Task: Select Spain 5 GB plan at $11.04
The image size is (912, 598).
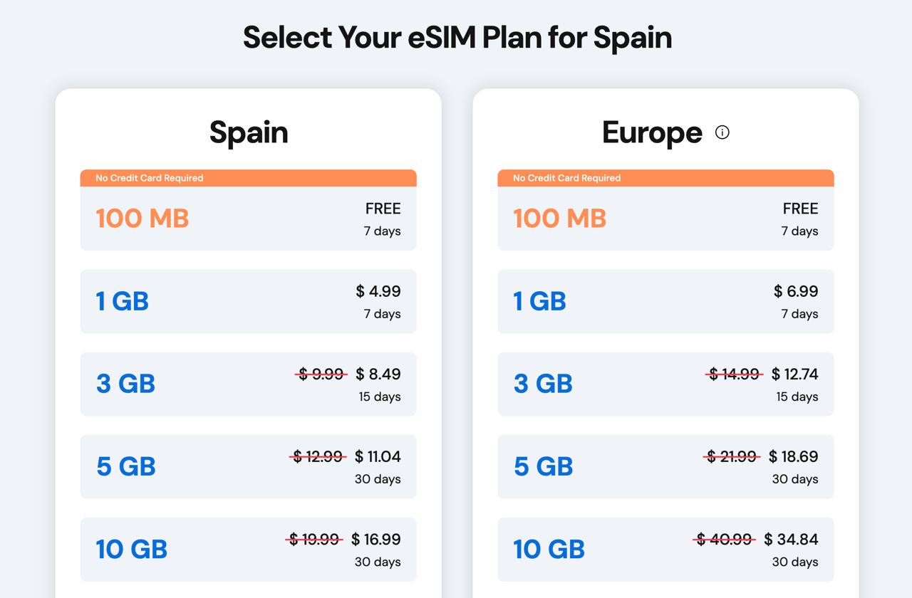Action: pos(248,466)
